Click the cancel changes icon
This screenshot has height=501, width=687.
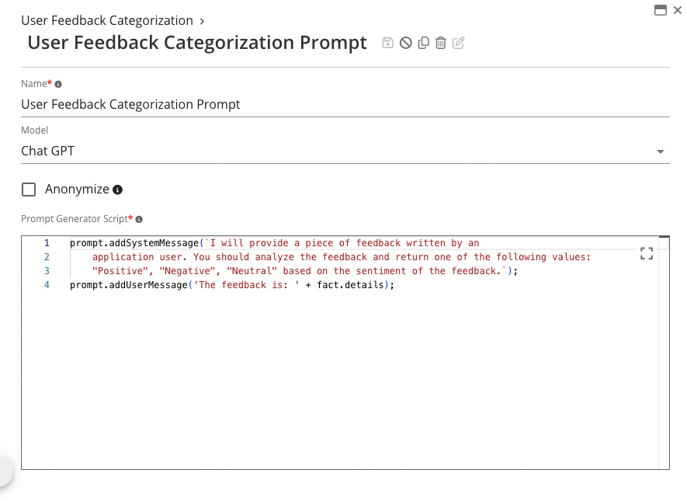[x=405, y=43]
